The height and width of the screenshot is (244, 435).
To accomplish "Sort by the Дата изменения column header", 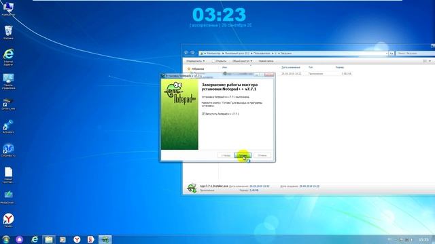I will 291,67.
